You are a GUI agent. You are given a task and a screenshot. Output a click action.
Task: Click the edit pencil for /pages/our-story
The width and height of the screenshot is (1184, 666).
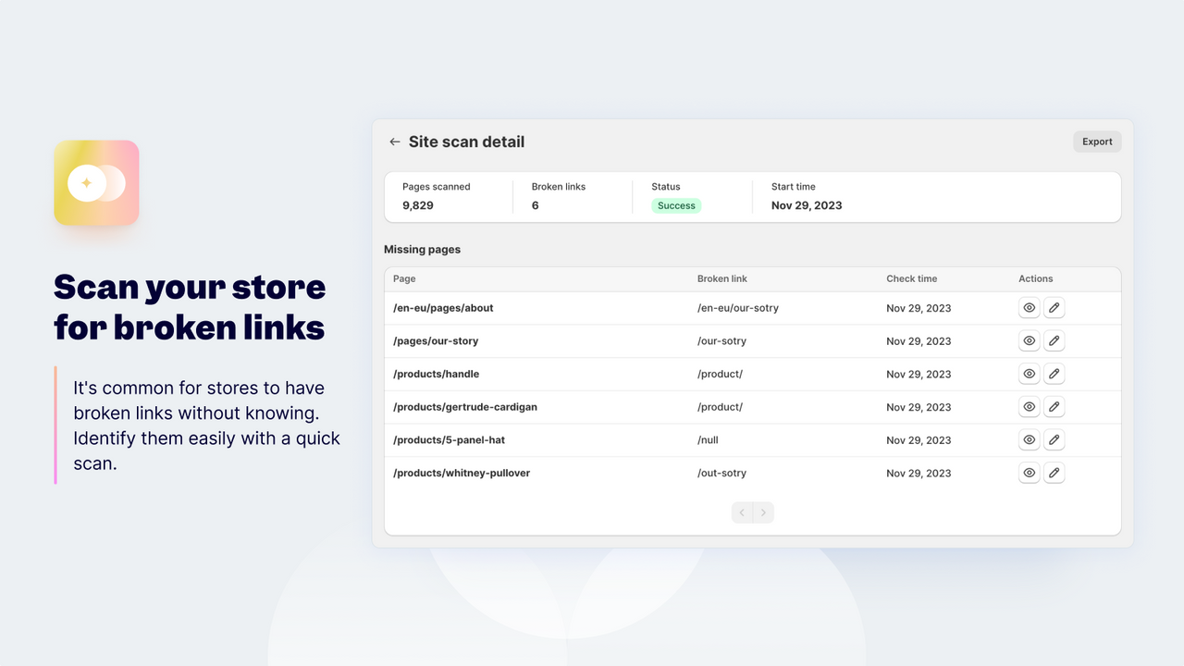coord(1054,340)
